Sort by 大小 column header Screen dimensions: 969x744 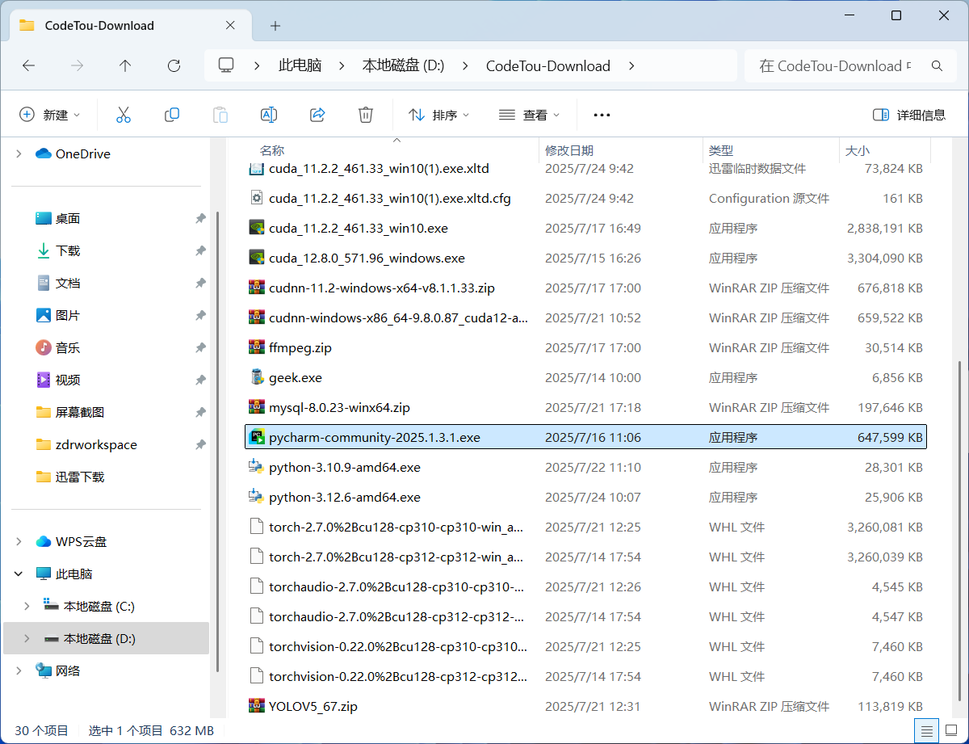coord(858,151)
